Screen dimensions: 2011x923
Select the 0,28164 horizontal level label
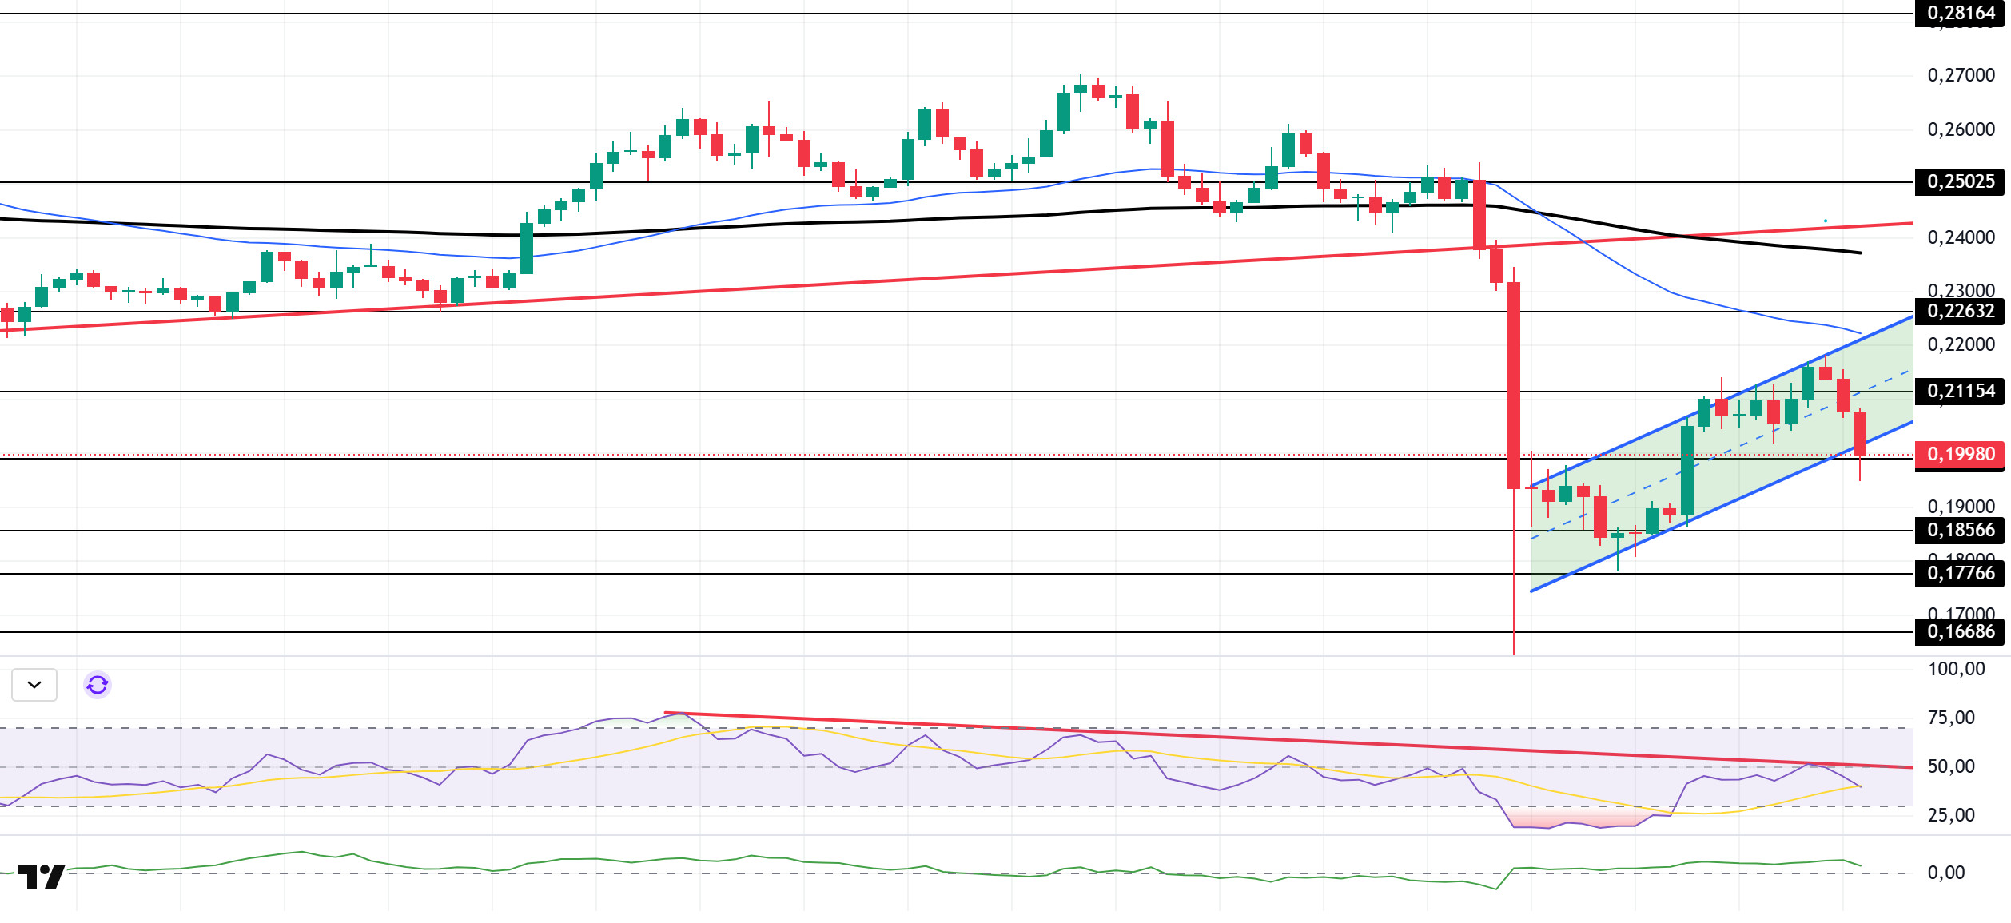pos(1960,14)
